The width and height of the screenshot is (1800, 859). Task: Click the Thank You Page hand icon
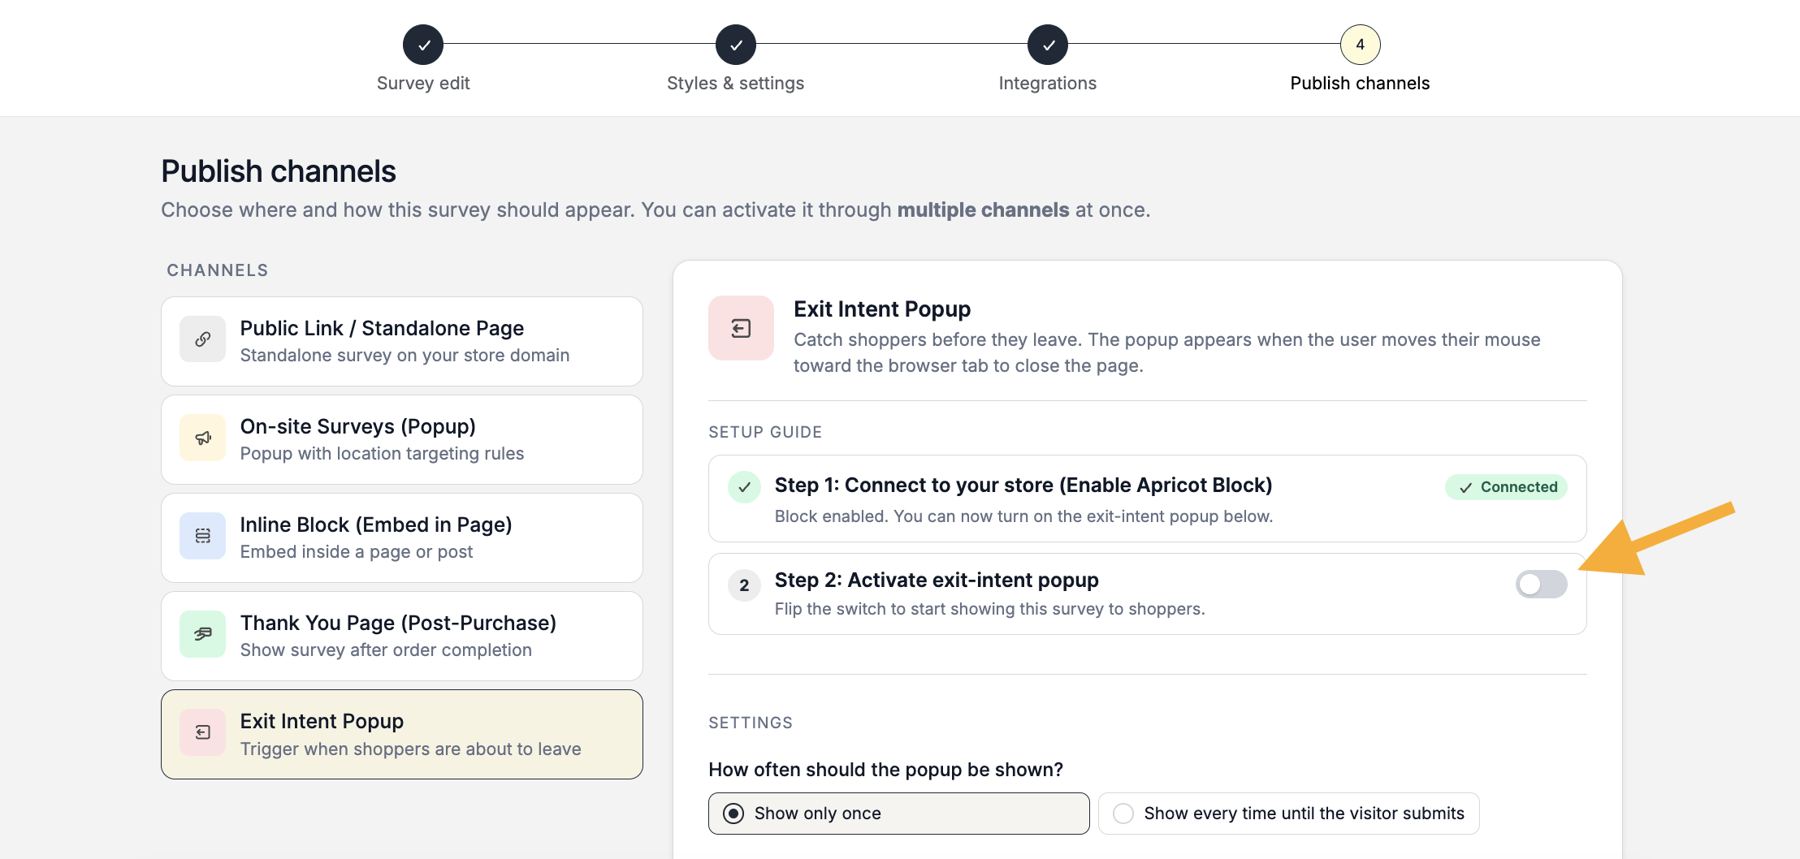tap(203, 634)
